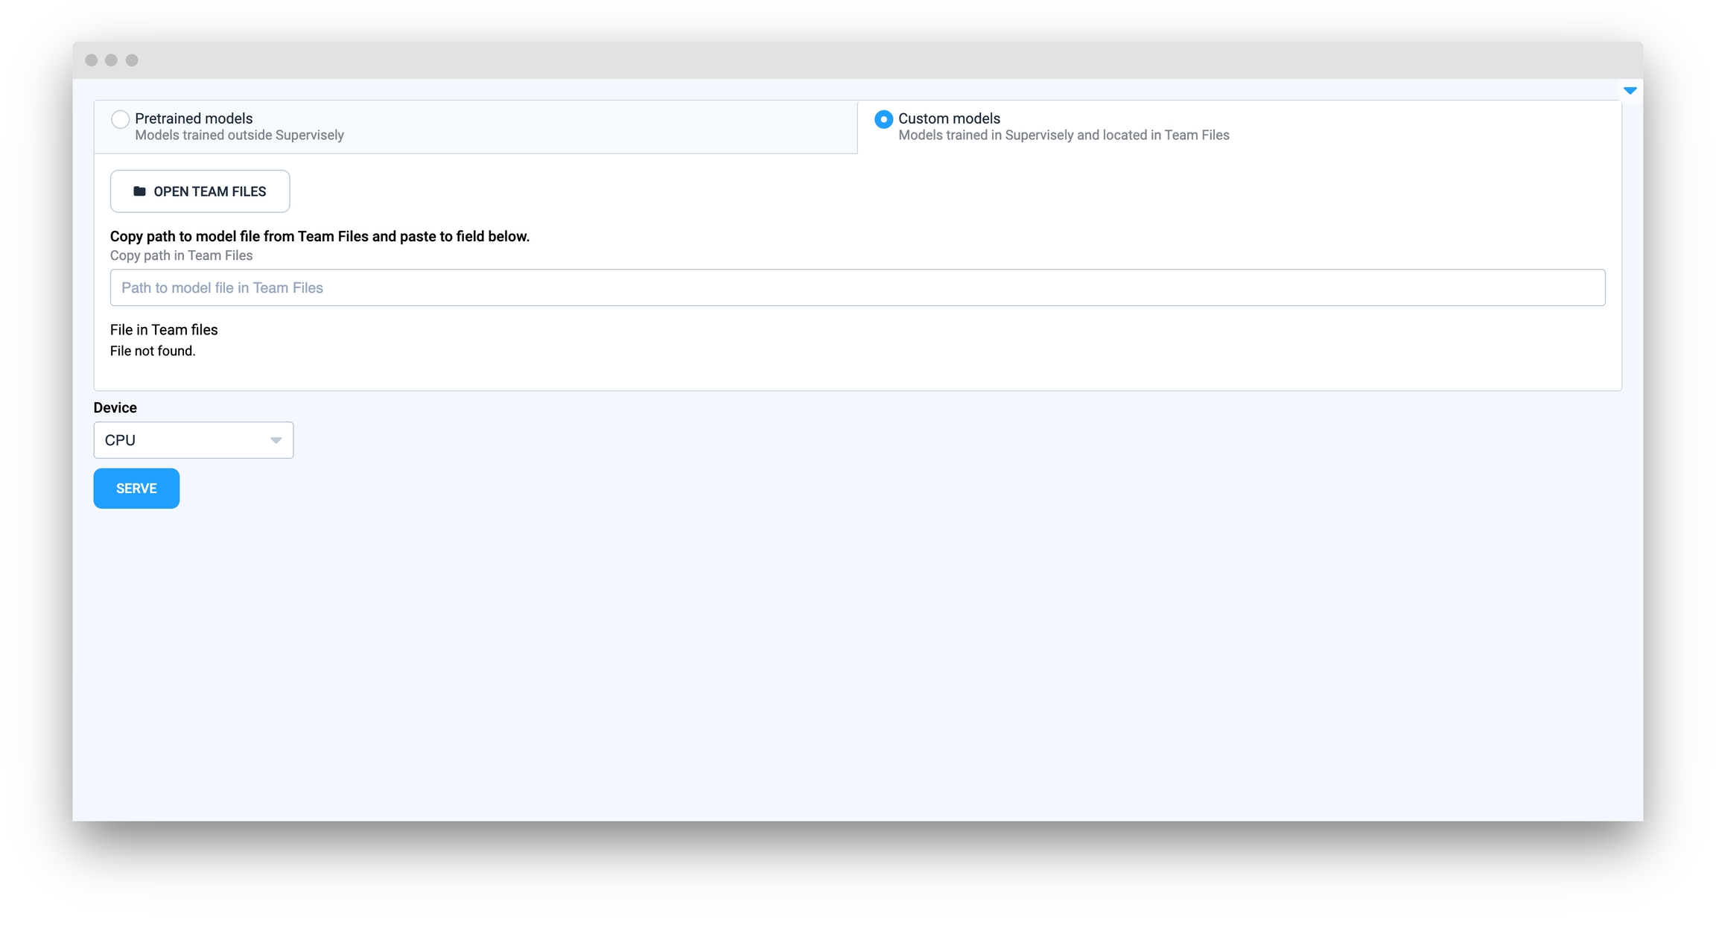Image resolution: width=1716 pixels, height=925 pixels.
Task: Click the blue Serve button
Action: (136, 489)
